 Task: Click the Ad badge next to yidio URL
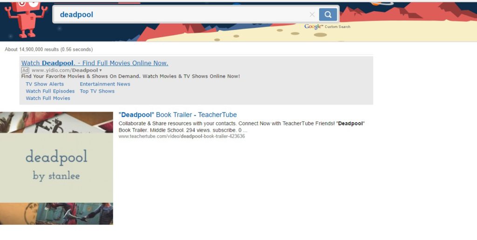coord(25,70)
